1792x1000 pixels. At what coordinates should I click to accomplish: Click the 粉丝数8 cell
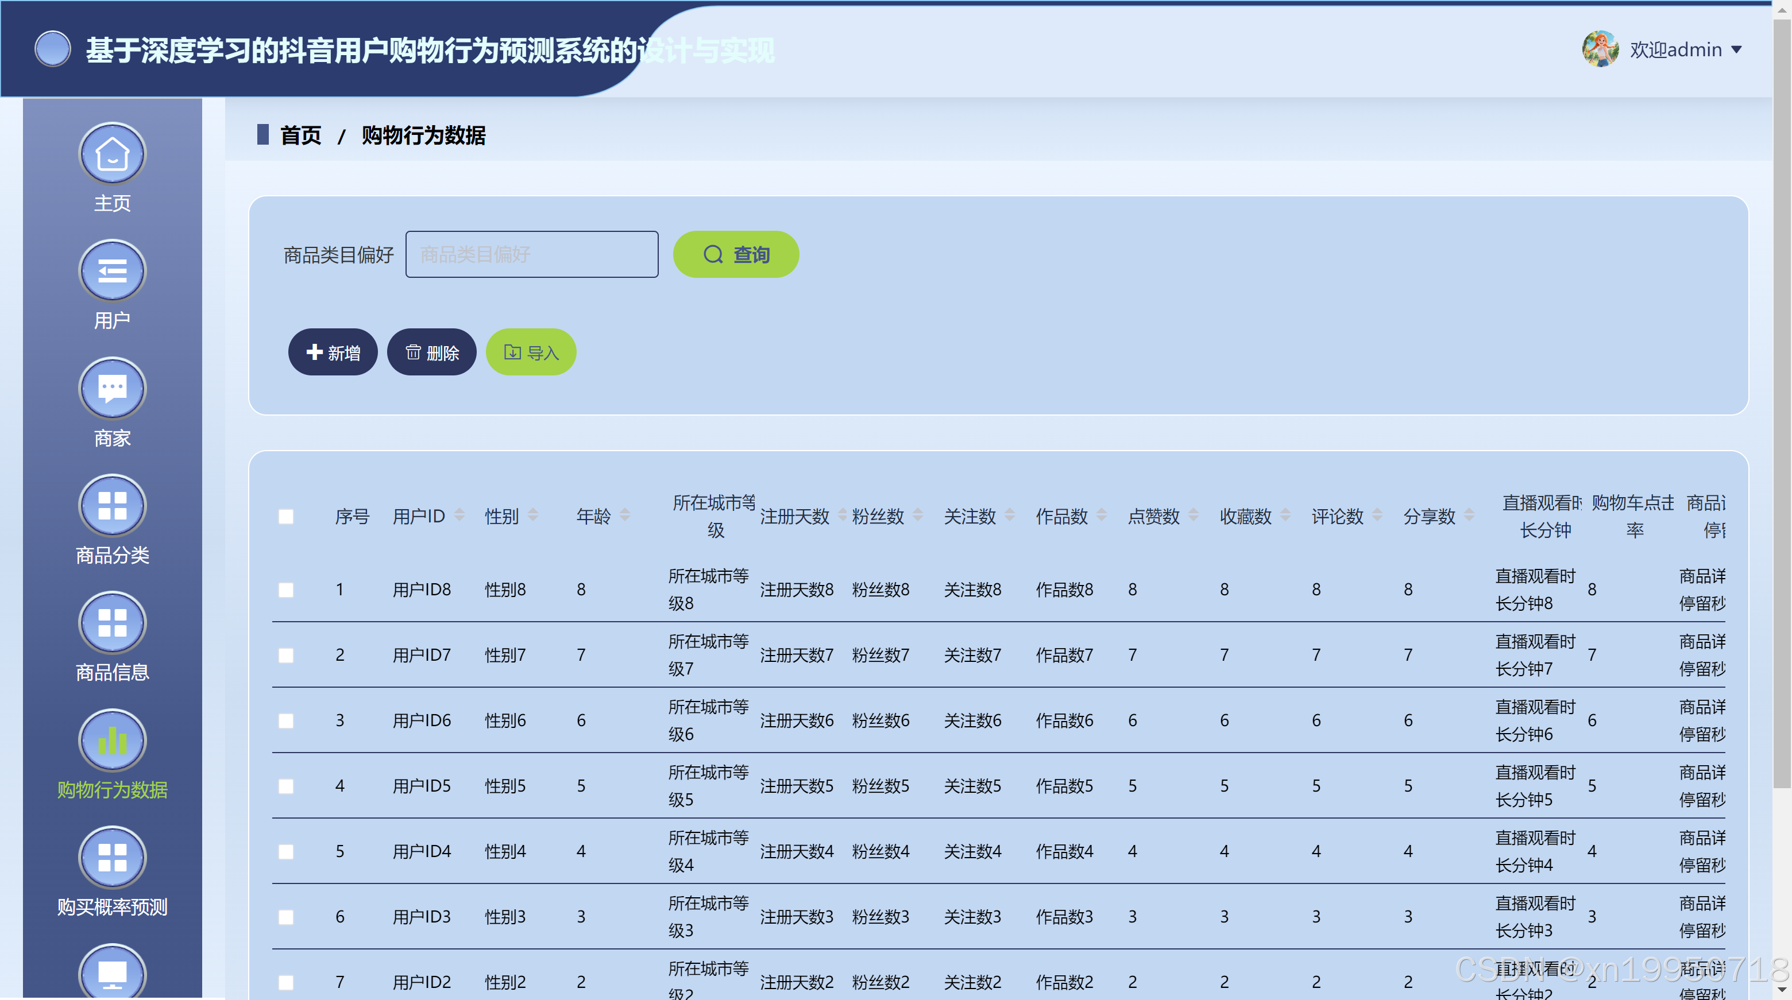tap(880, 590)
